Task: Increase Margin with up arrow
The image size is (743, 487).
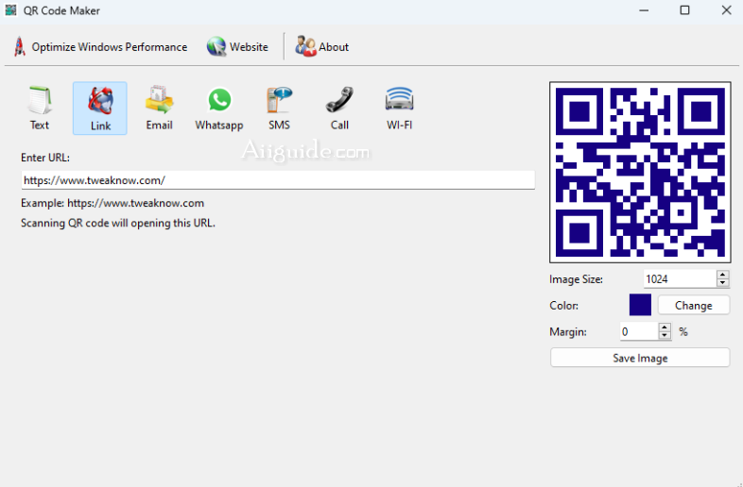Action: coord(665,327)
